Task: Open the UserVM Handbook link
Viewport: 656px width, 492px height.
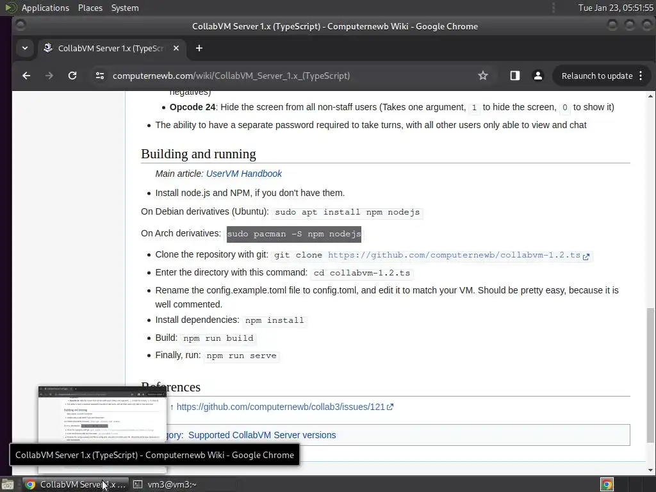Action: 244,174
